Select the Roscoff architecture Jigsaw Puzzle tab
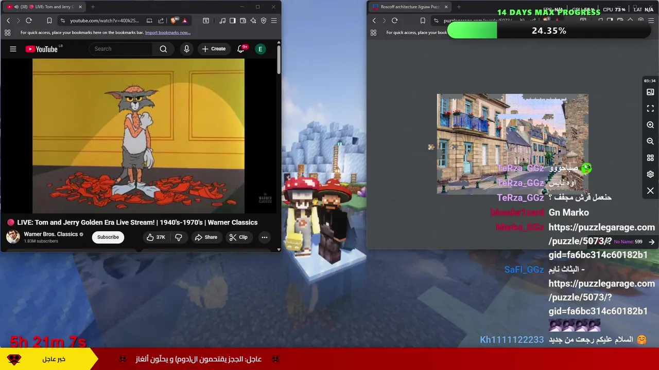The width and height of the screenshot is (659, 370). tap(410, 7)
